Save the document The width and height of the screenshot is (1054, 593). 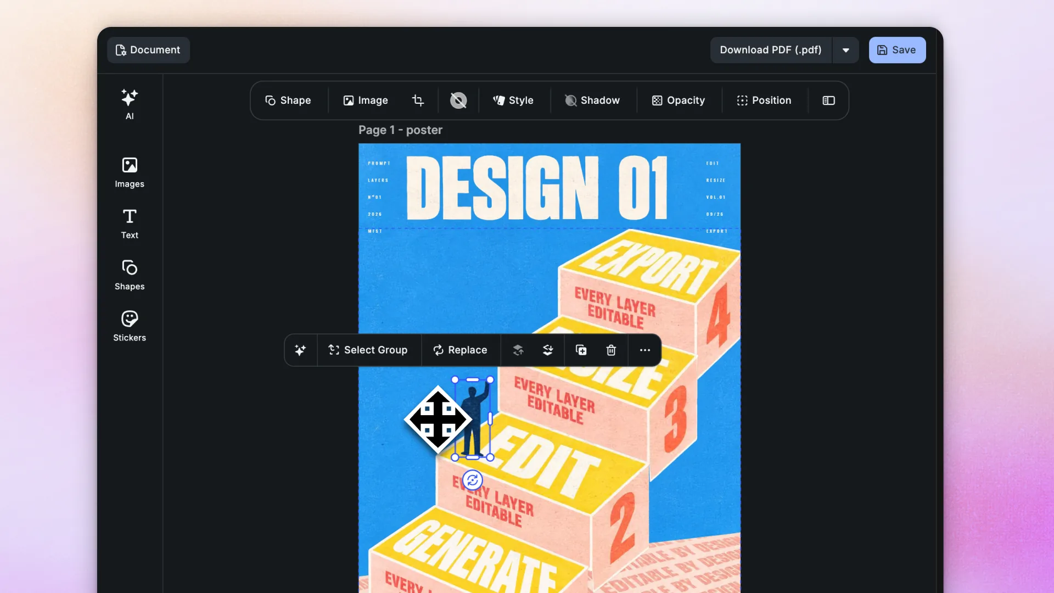(897, 50)
